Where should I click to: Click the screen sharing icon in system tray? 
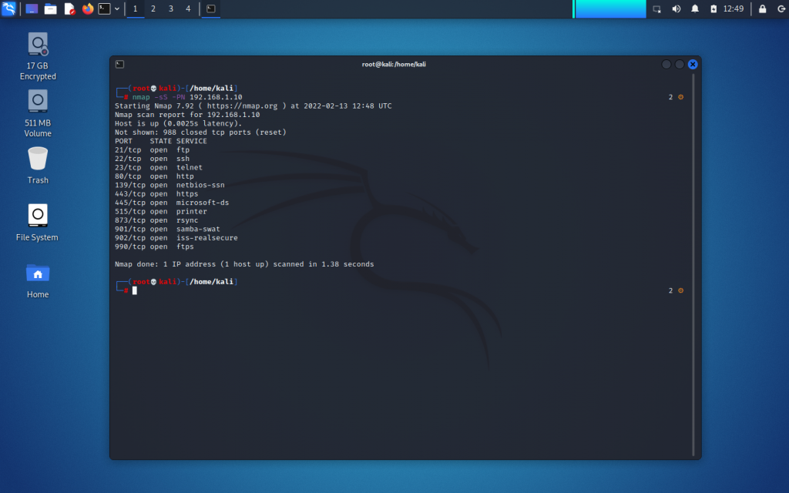pyautogui.click(x=657, y=8)
